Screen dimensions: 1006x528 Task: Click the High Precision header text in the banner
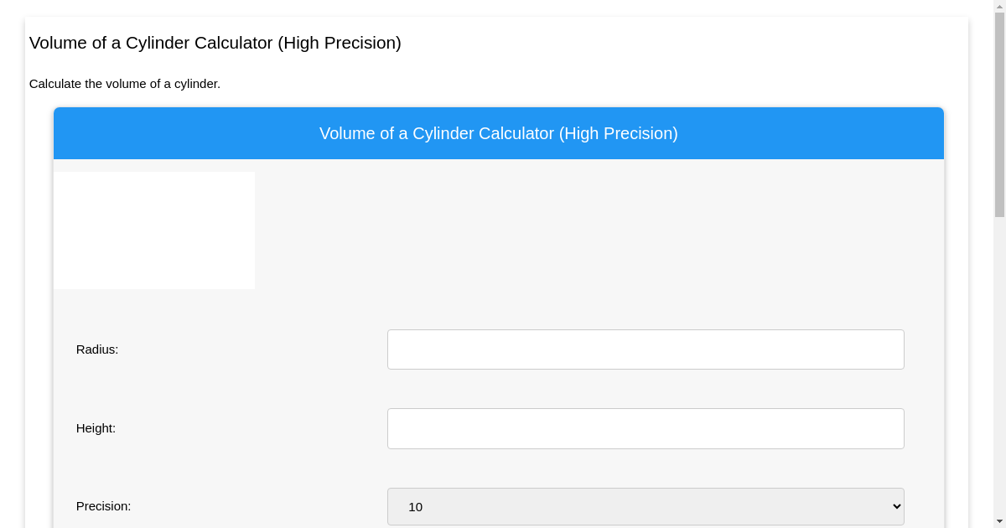click(498, 133)
